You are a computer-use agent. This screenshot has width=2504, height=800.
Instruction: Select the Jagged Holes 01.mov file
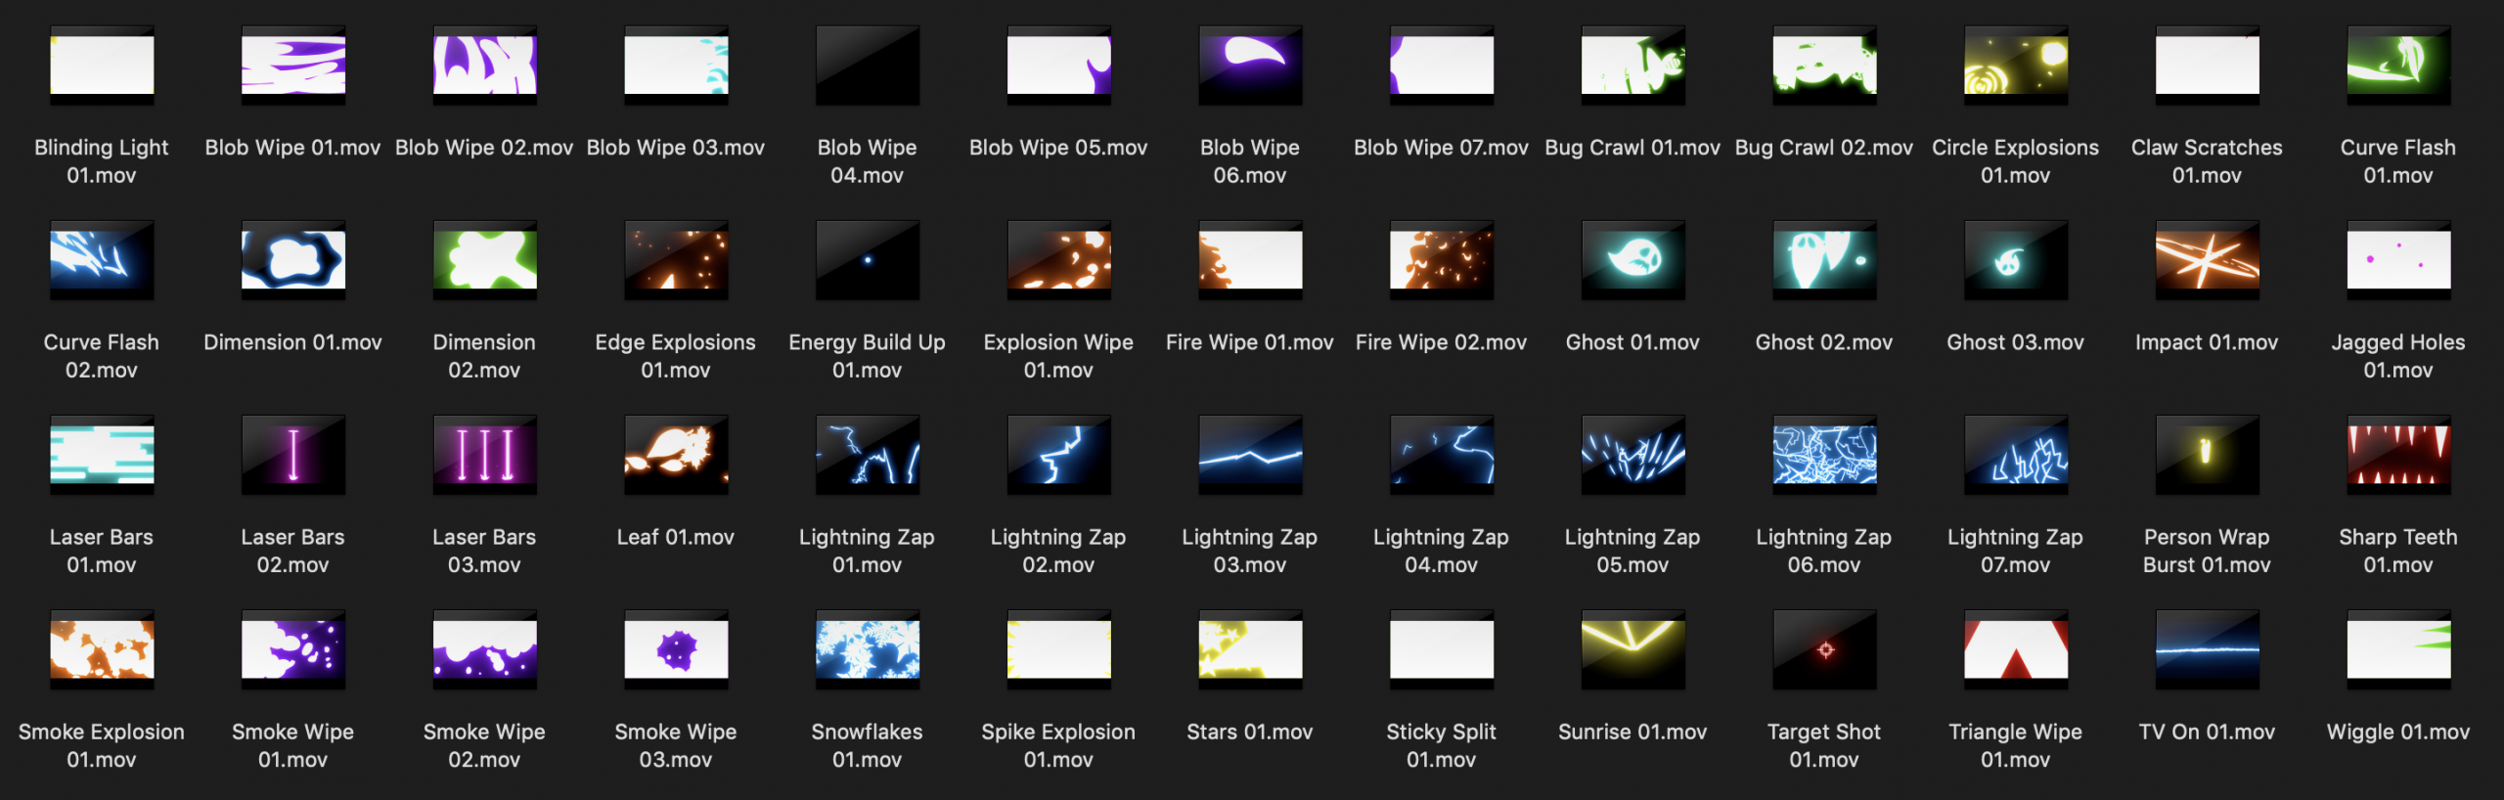2397,260
